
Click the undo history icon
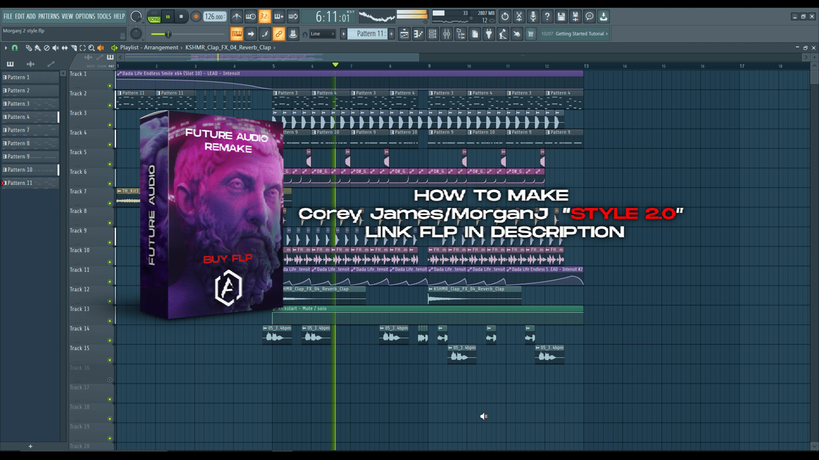[505, 16]
